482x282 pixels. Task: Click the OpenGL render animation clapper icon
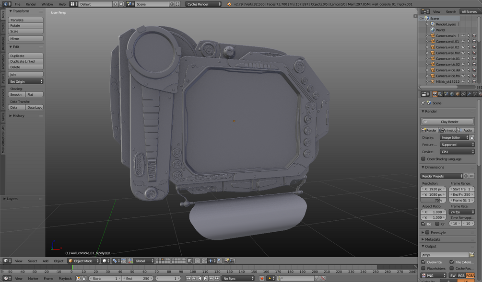(x=232, y=261)
